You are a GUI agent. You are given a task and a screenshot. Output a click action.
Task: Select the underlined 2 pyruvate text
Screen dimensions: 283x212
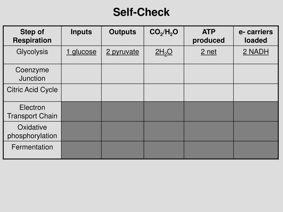coord(122,52)
